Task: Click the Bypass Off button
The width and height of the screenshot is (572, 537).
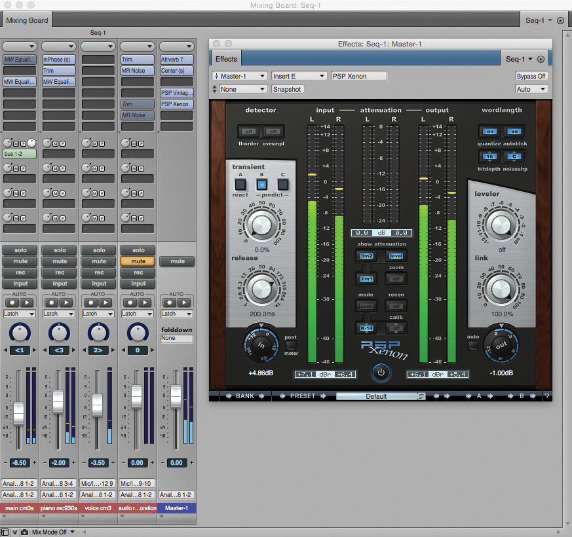Action: (531, 76)
